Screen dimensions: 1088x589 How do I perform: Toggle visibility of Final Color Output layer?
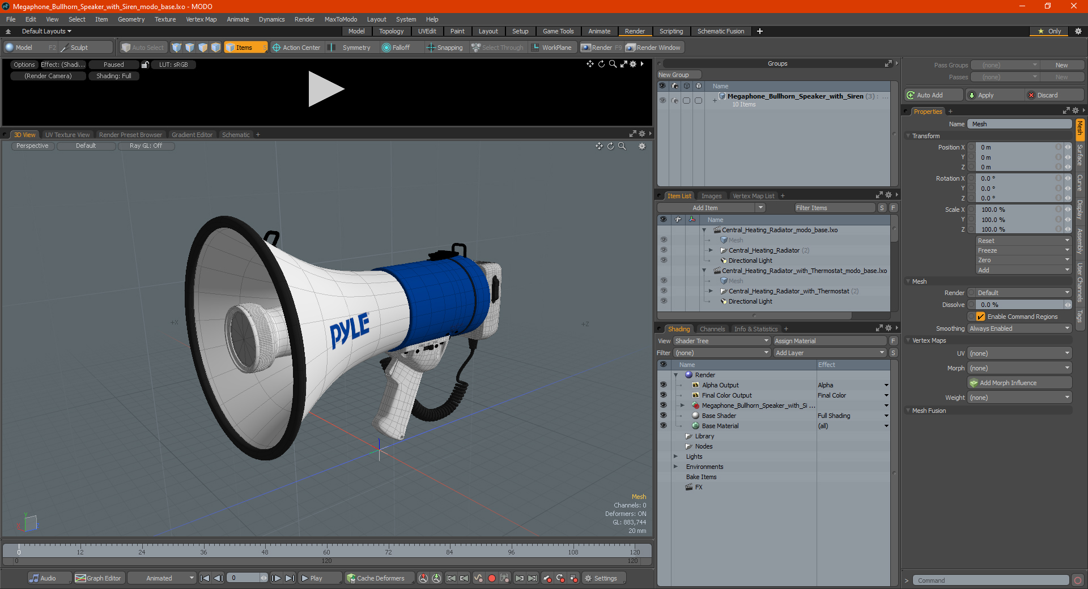tap(663, 395)
